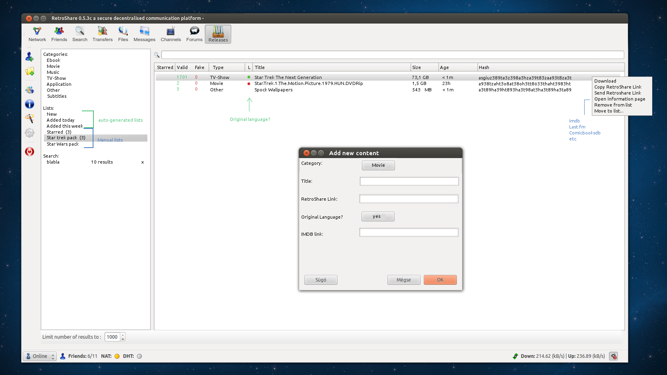
Task: Launch the quick start wizard icon
Action: pyautogui.click(x=30, y=118)
